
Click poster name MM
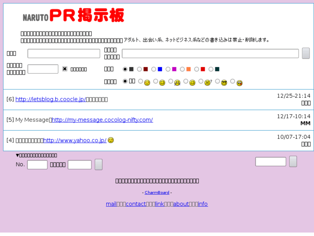coord(305,123)
